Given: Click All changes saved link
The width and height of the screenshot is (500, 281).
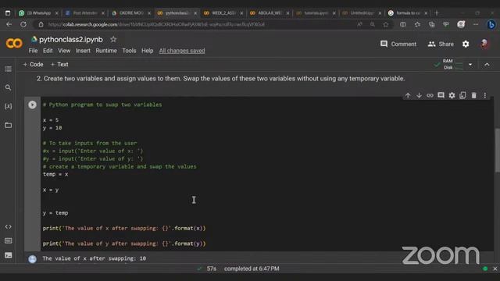Looking at the screenshot, I should (182, 51).
